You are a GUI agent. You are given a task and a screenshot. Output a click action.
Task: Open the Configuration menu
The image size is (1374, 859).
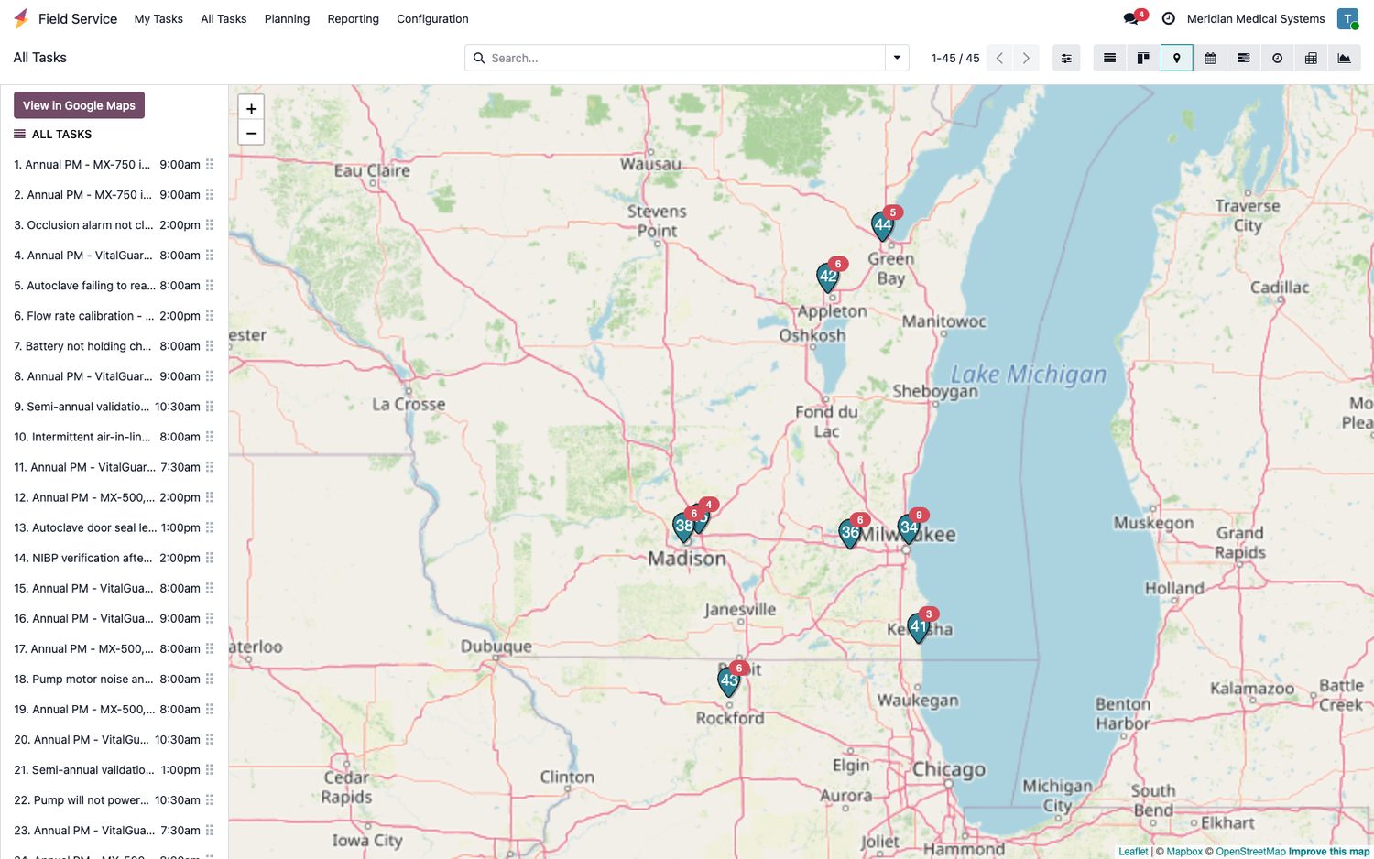pyautogui.click(x=432, y=18)
